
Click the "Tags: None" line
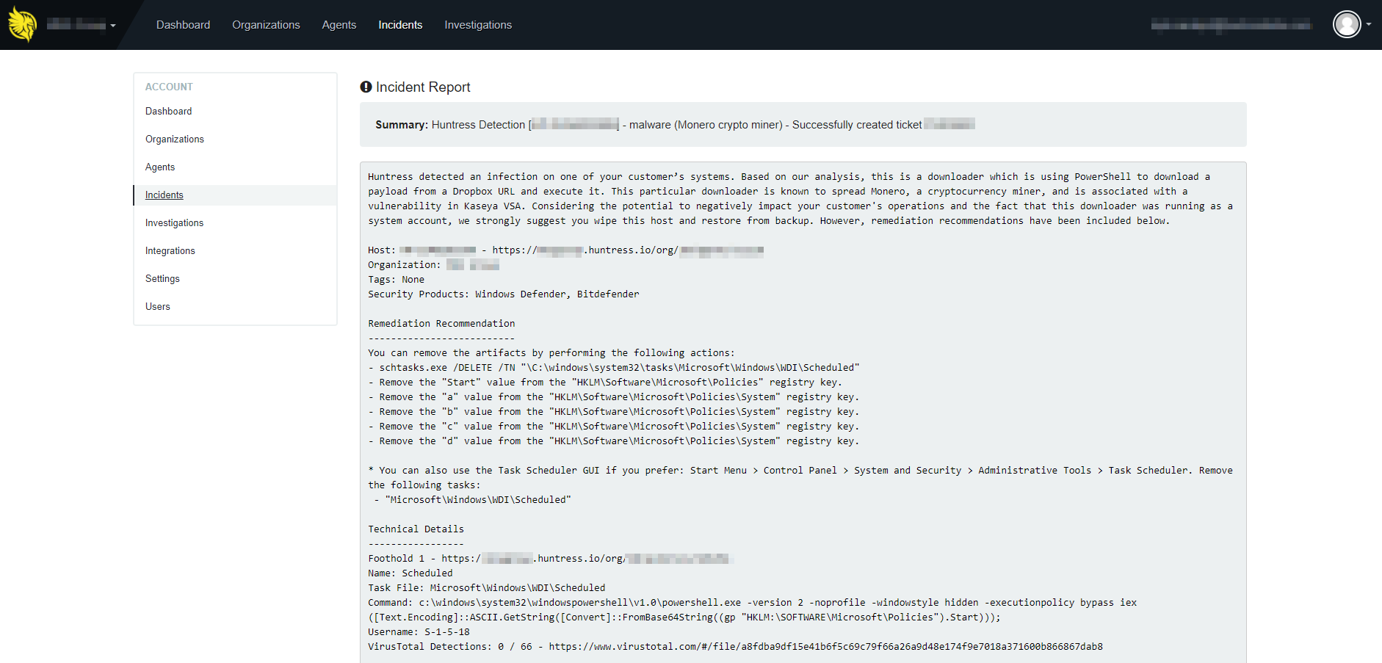tap(396, 280)
